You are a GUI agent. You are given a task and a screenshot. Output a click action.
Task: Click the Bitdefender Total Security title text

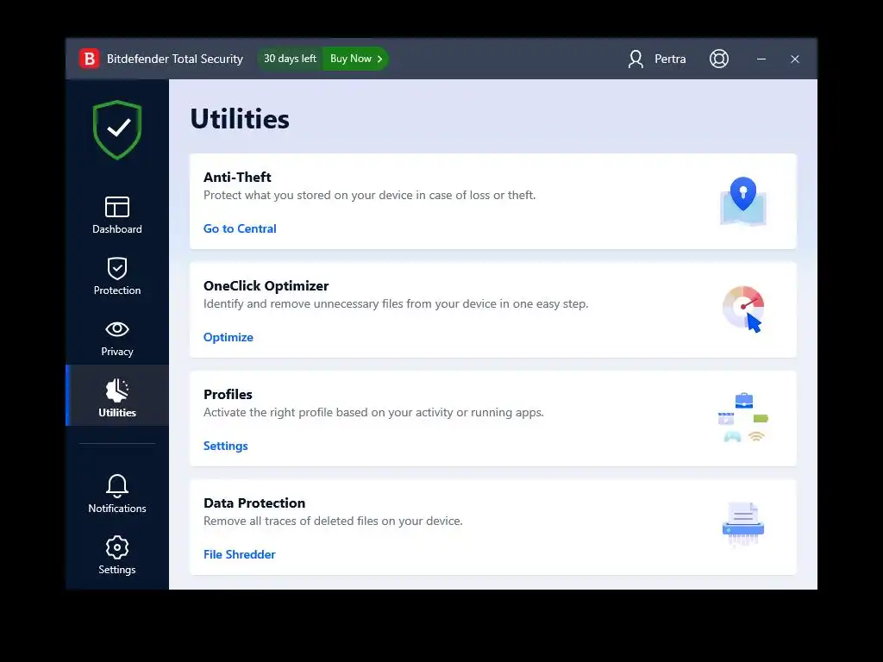point(174,59)
